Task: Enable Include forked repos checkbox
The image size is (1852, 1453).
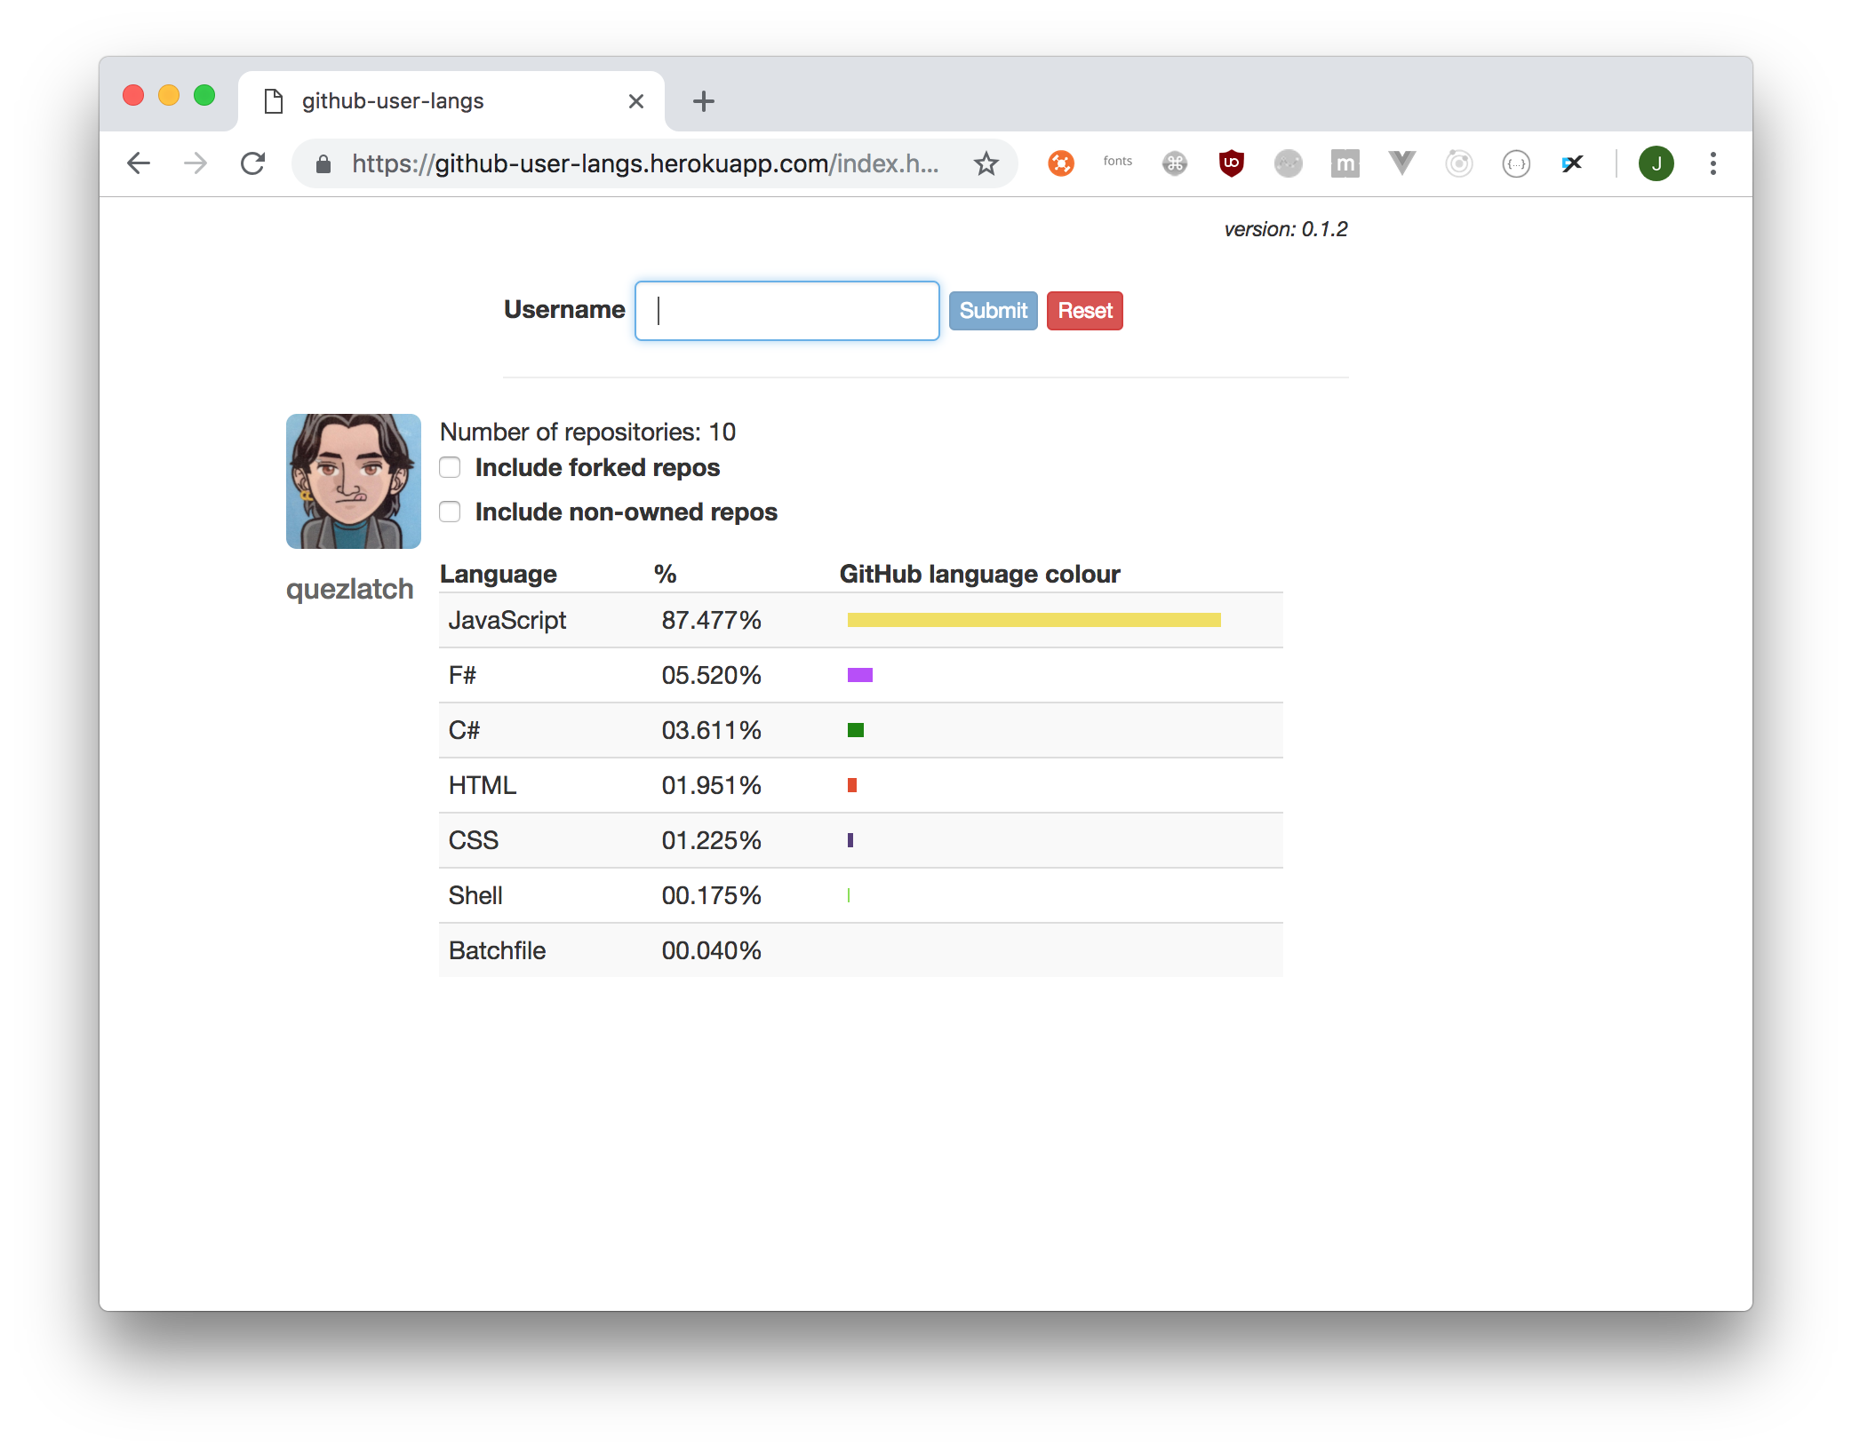Action: click(450, 467)
